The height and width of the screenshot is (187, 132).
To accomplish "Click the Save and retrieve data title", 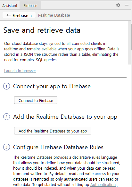I will tap(42, 30).
